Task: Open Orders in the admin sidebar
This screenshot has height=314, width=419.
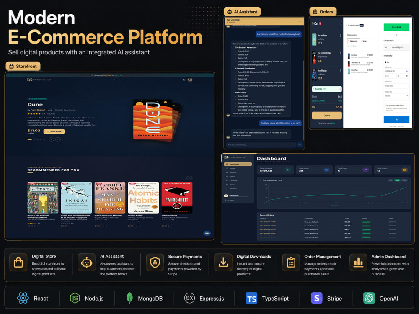Action: click(238, 185)
